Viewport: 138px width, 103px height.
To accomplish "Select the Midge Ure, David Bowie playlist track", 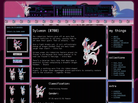I will [x=98, y=8].
